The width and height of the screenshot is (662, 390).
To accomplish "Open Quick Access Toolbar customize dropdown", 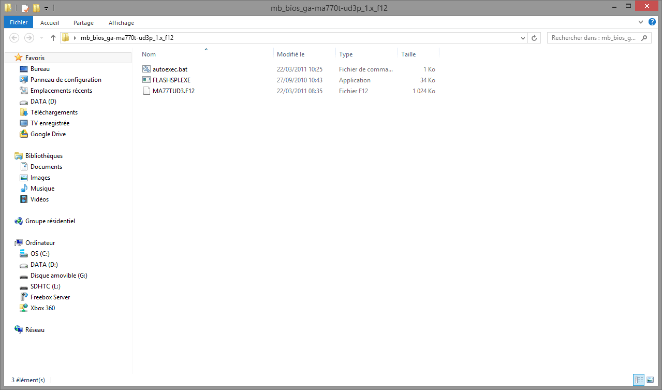I will [x=46, y=8].
